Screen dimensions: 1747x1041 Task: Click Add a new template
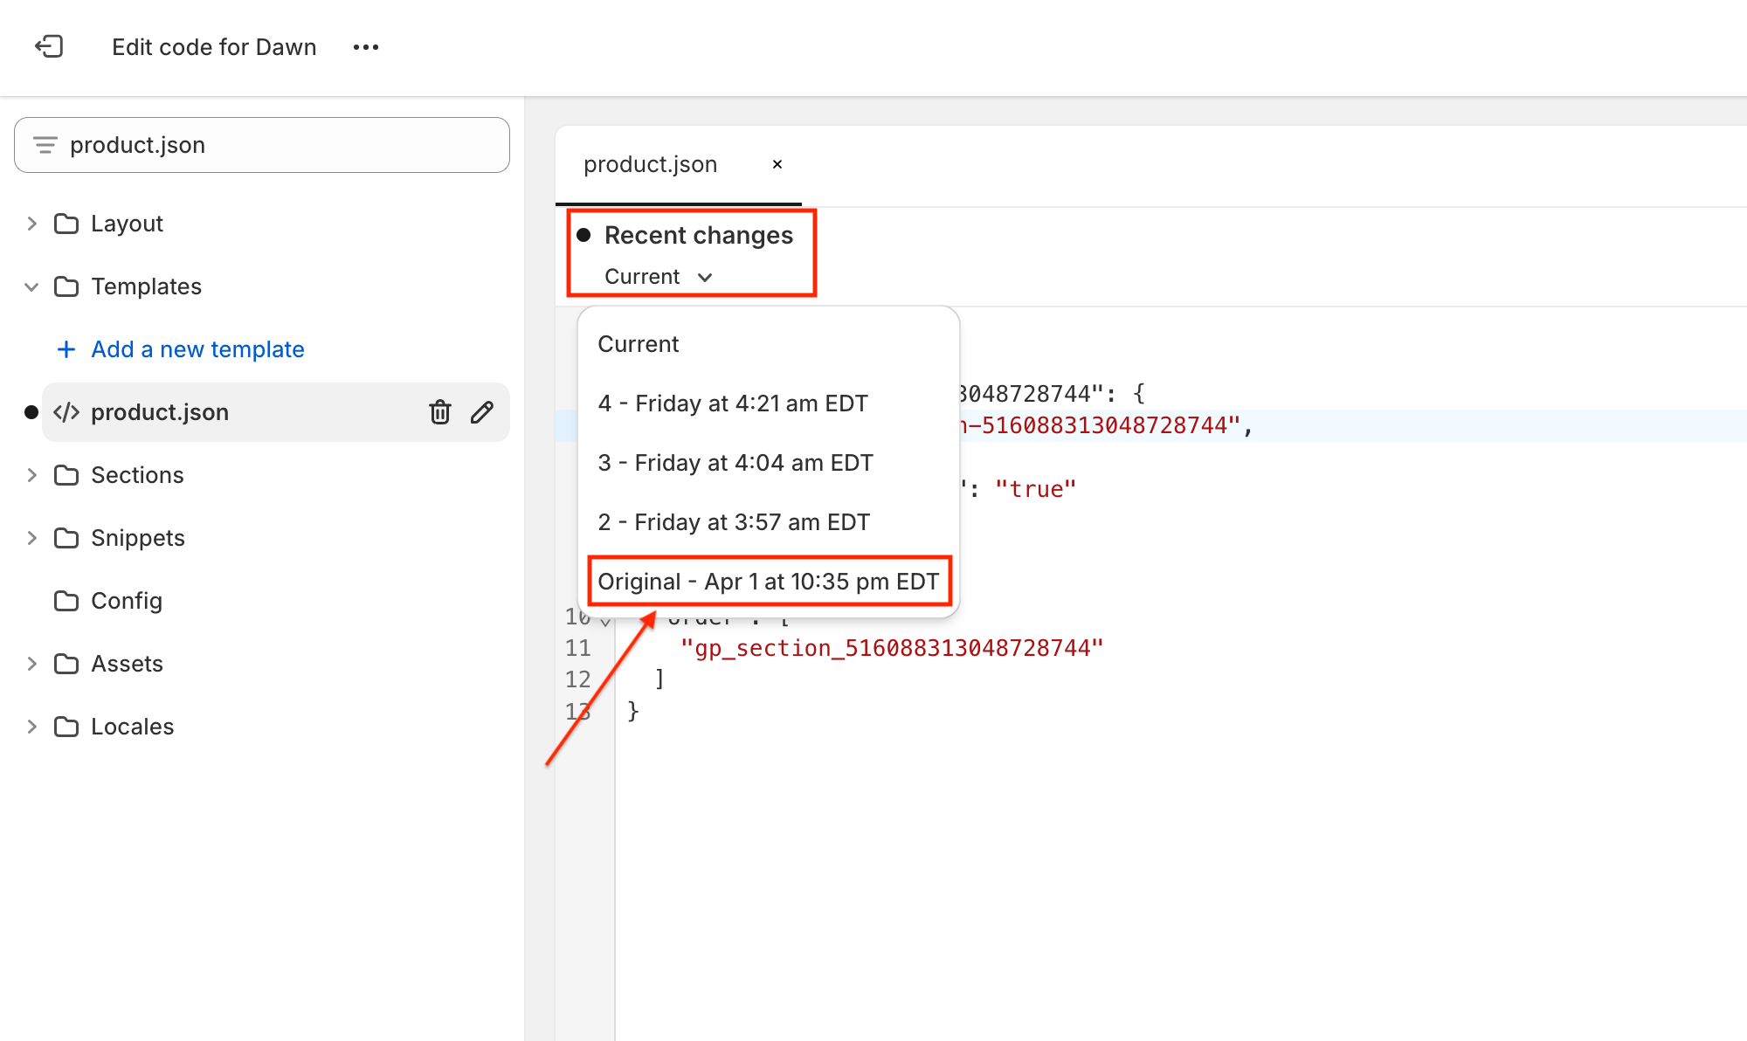[197, 349]
